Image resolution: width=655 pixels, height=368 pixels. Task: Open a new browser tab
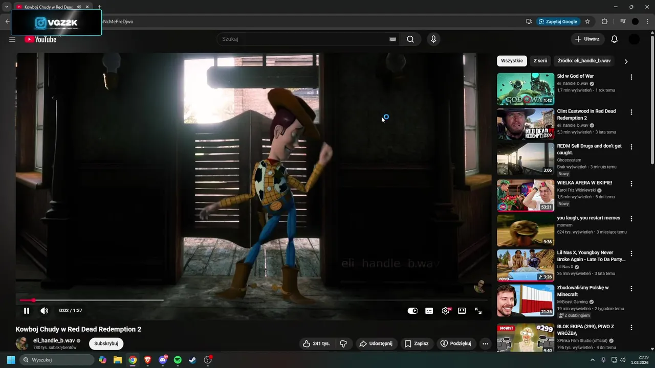[99, 7]
